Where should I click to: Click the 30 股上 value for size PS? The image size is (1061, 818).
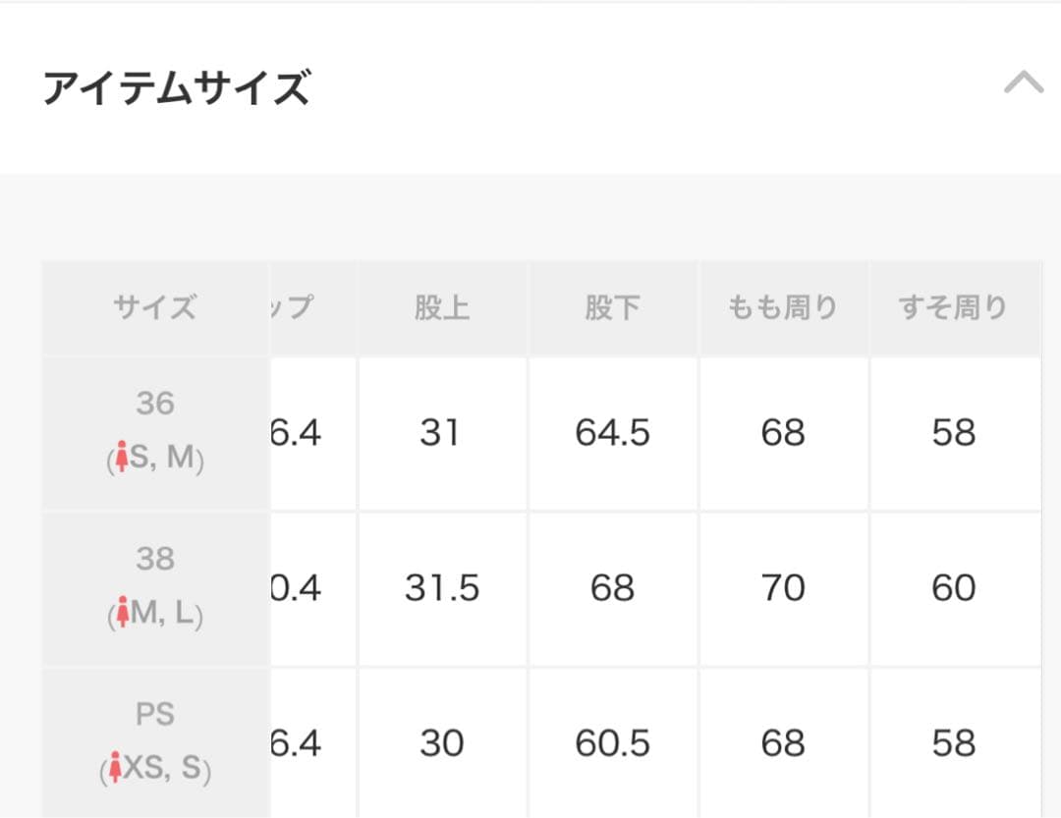442,743
